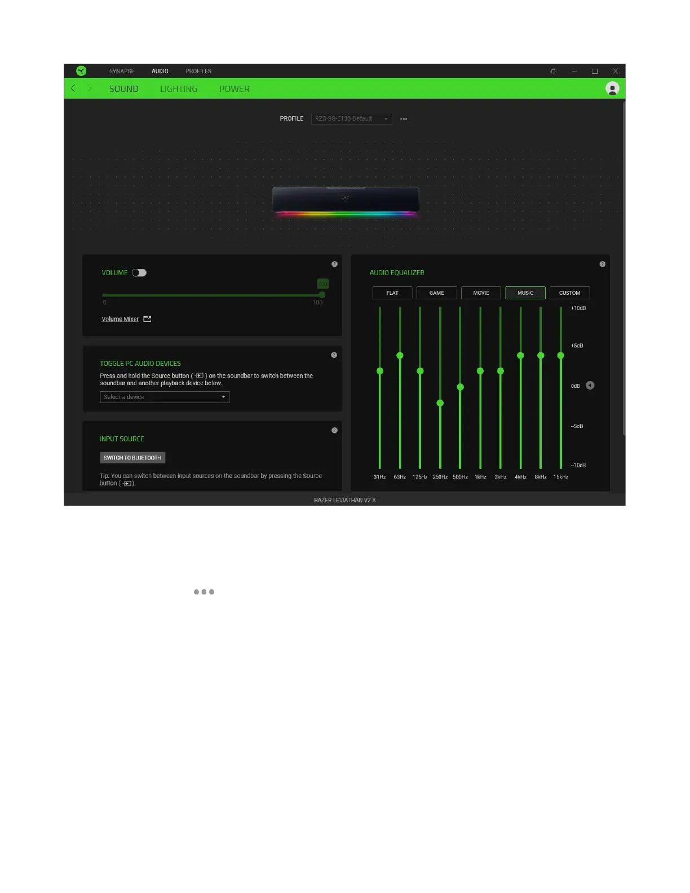Close the Synapse window
The image size is (690, 893).
pyautogui.click(x=615, y=71)
